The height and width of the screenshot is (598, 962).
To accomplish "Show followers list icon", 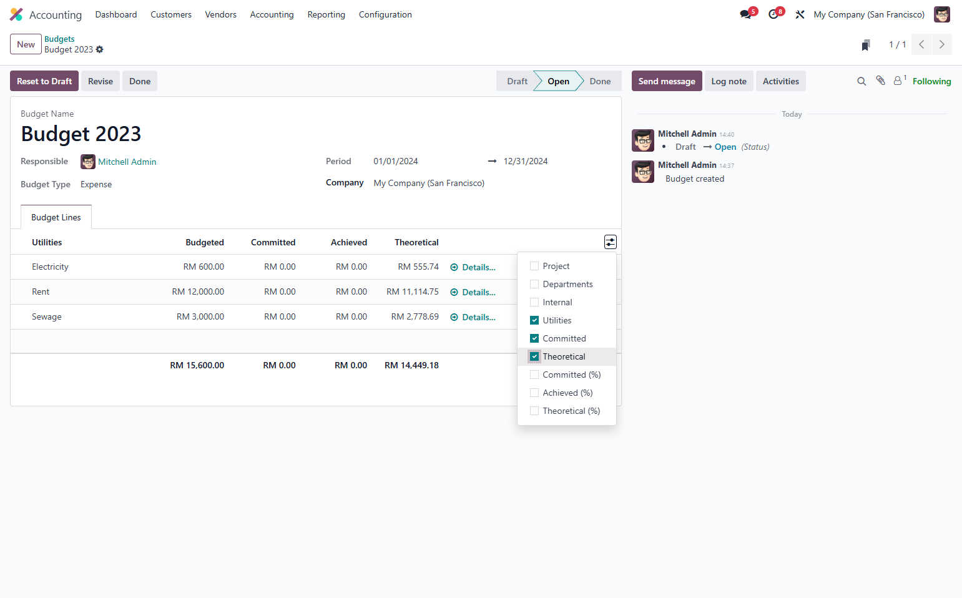I will pyautogui.click(x=899, y=81).
